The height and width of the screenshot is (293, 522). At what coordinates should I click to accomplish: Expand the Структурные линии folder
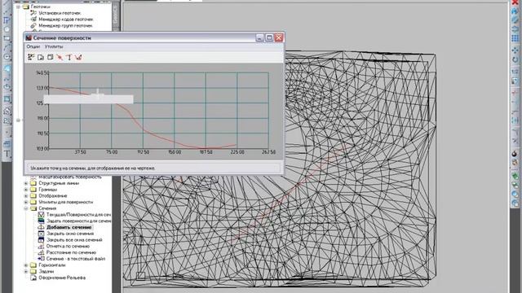point(26,183)
